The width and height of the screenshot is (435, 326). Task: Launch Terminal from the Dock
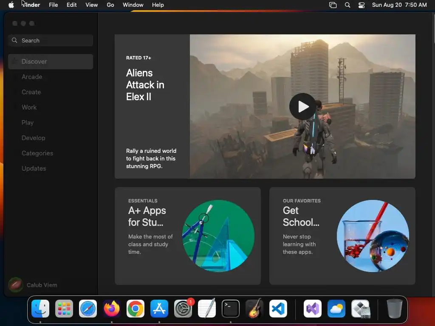coord(231,309)
